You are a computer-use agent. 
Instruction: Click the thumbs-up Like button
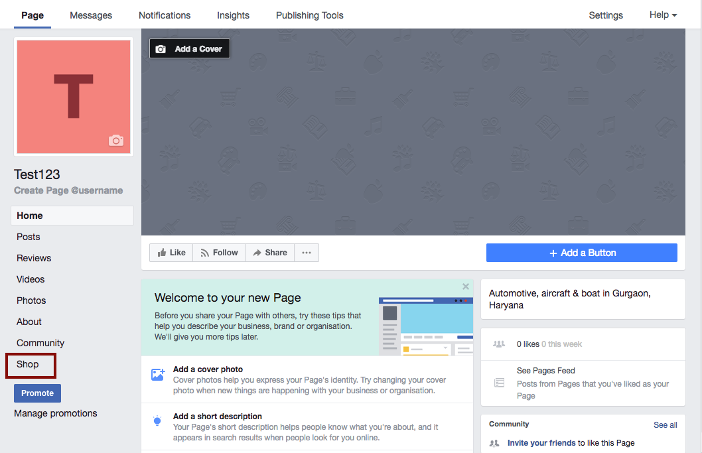[x=171, y=253]
